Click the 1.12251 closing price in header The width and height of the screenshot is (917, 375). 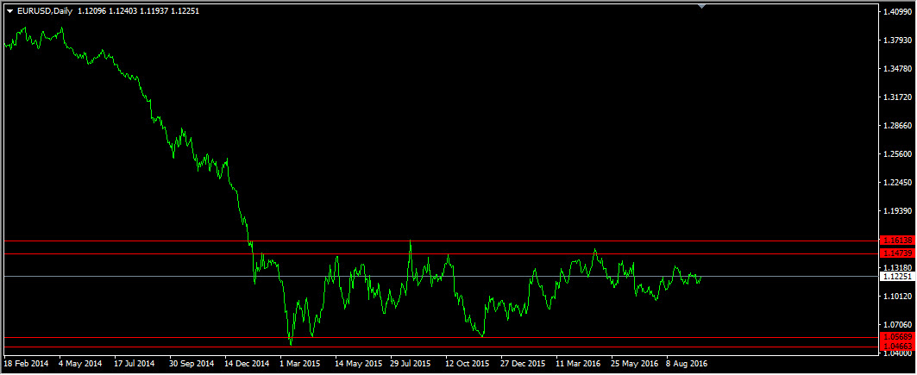pyautogui.click(x=184, y=11)
